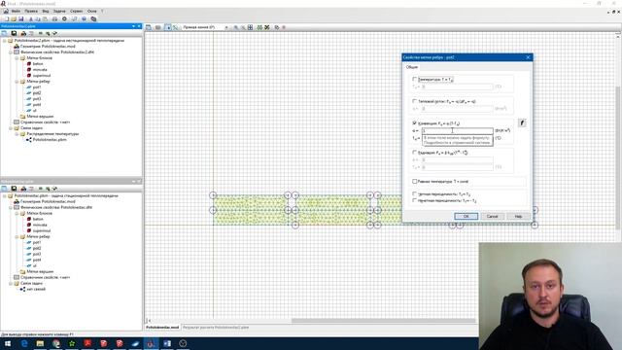This screenshot has width=622, height=350.
Task: Click the geometry icon in lower problem panel toolbar
Action: 23,189
